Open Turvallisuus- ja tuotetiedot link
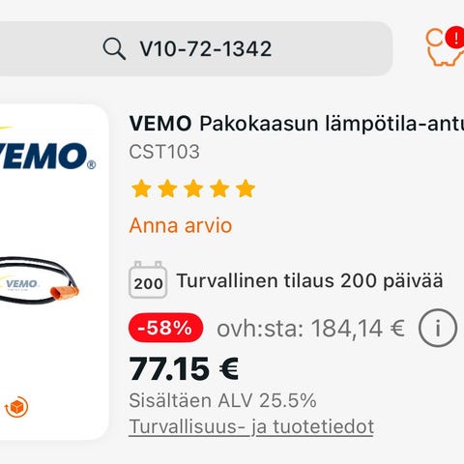The image size is (464, 464). tap(251, 427)
